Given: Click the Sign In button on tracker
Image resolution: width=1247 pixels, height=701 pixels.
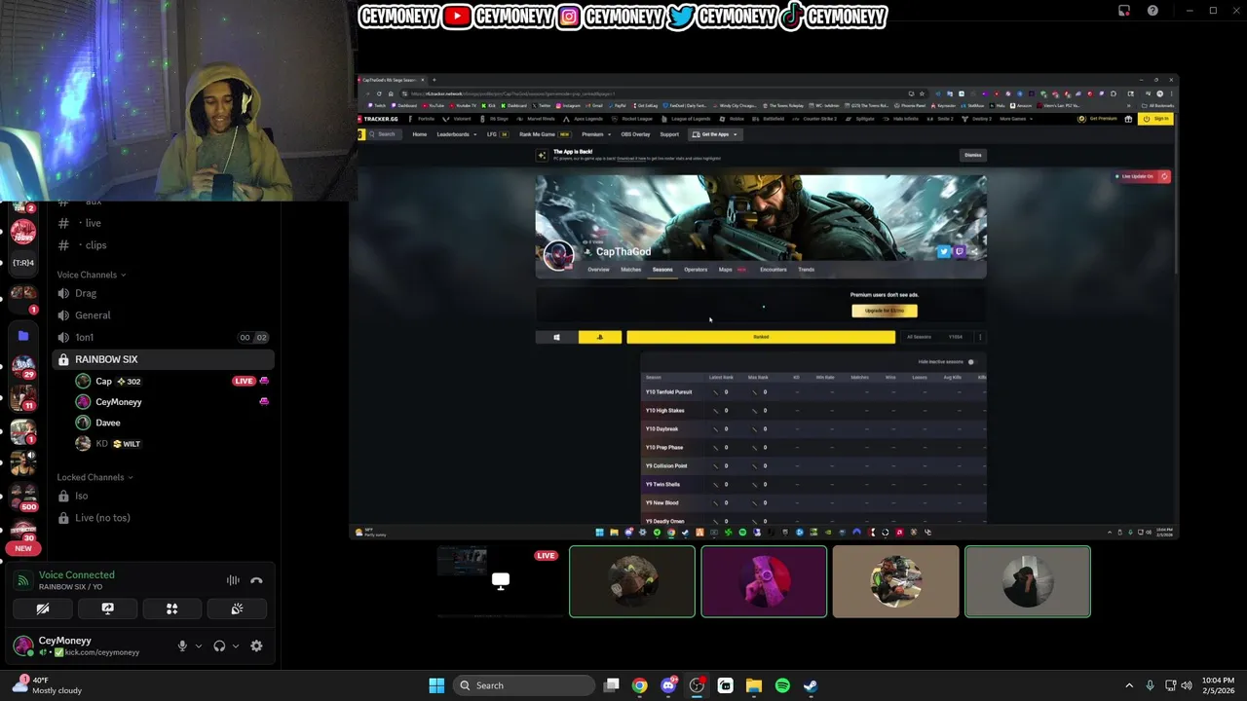Looking at the screenshot, I should click(1156, 119).
